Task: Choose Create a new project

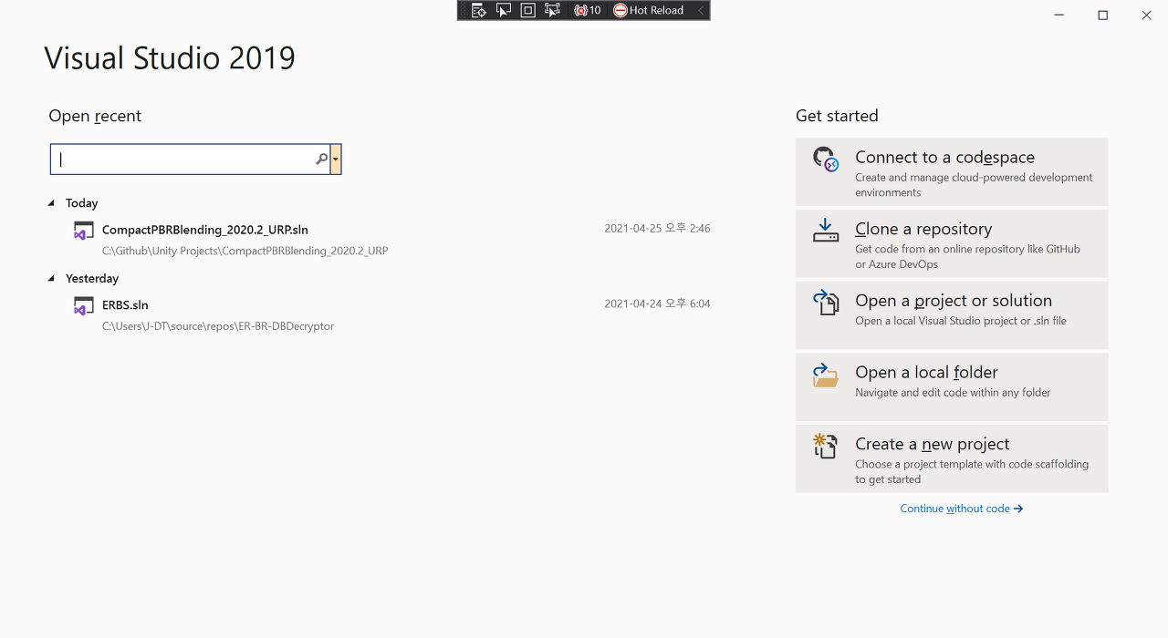Action: [x=952, y=458]
